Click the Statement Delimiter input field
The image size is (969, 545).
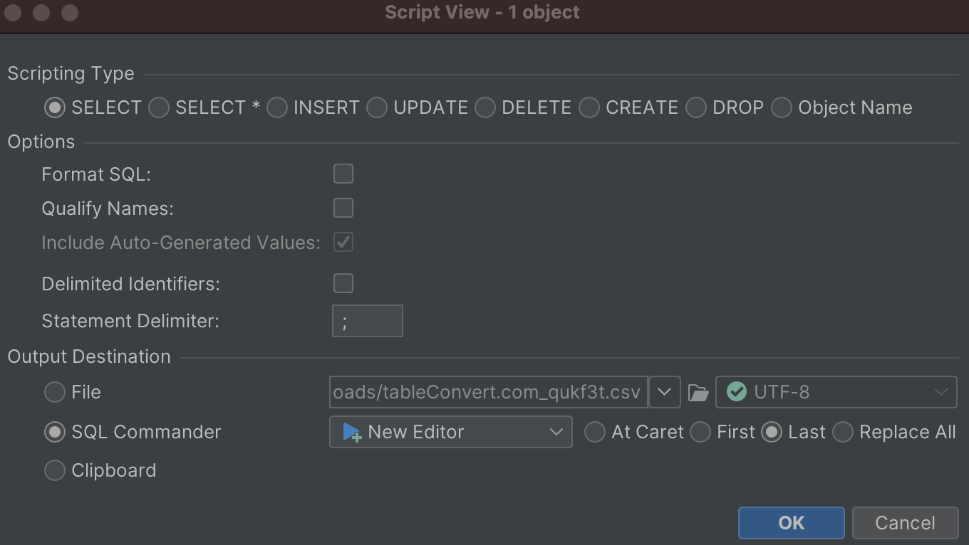pyautogui.click(x=367, y=321)
